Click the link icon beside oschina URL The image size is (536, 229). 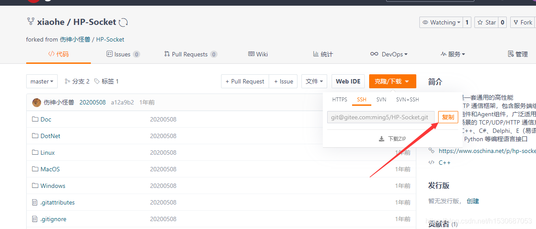pos(432,150)
